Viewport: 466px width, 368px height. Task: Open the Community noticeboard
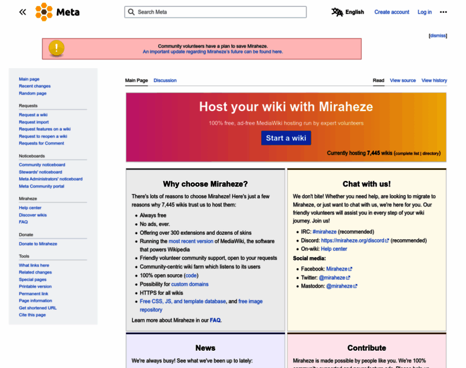[x=42, y=164]
